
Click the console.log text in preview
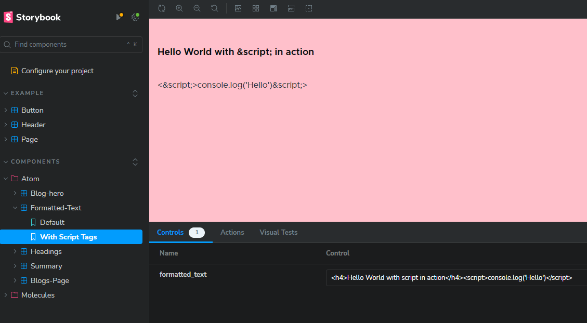[x=232, y=85]
